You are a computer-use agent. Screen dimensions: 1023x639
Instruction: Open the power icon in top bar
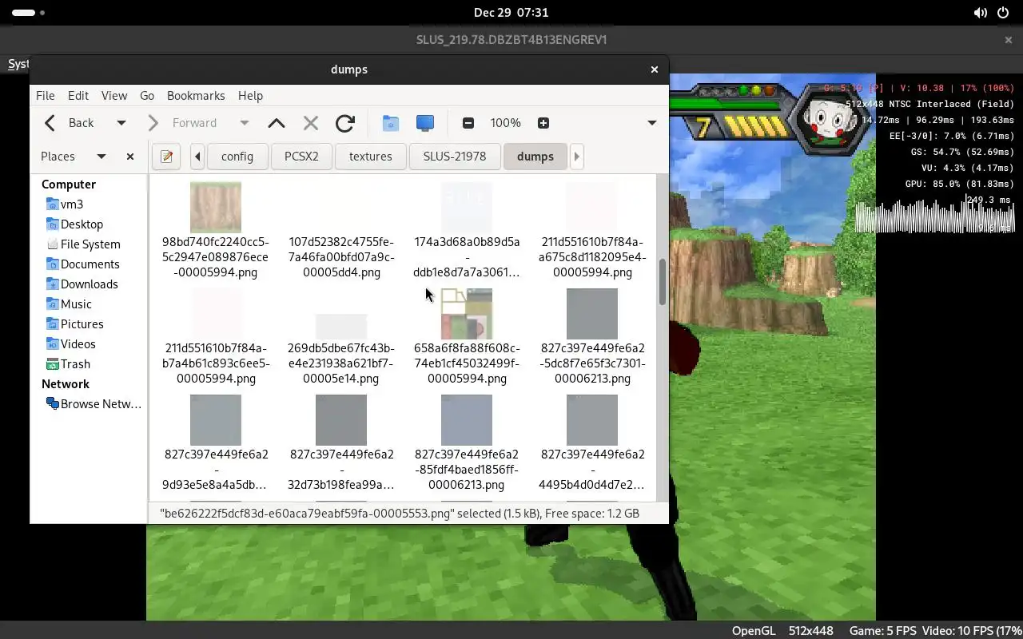pyautogui.click(x=1003, y=13)
